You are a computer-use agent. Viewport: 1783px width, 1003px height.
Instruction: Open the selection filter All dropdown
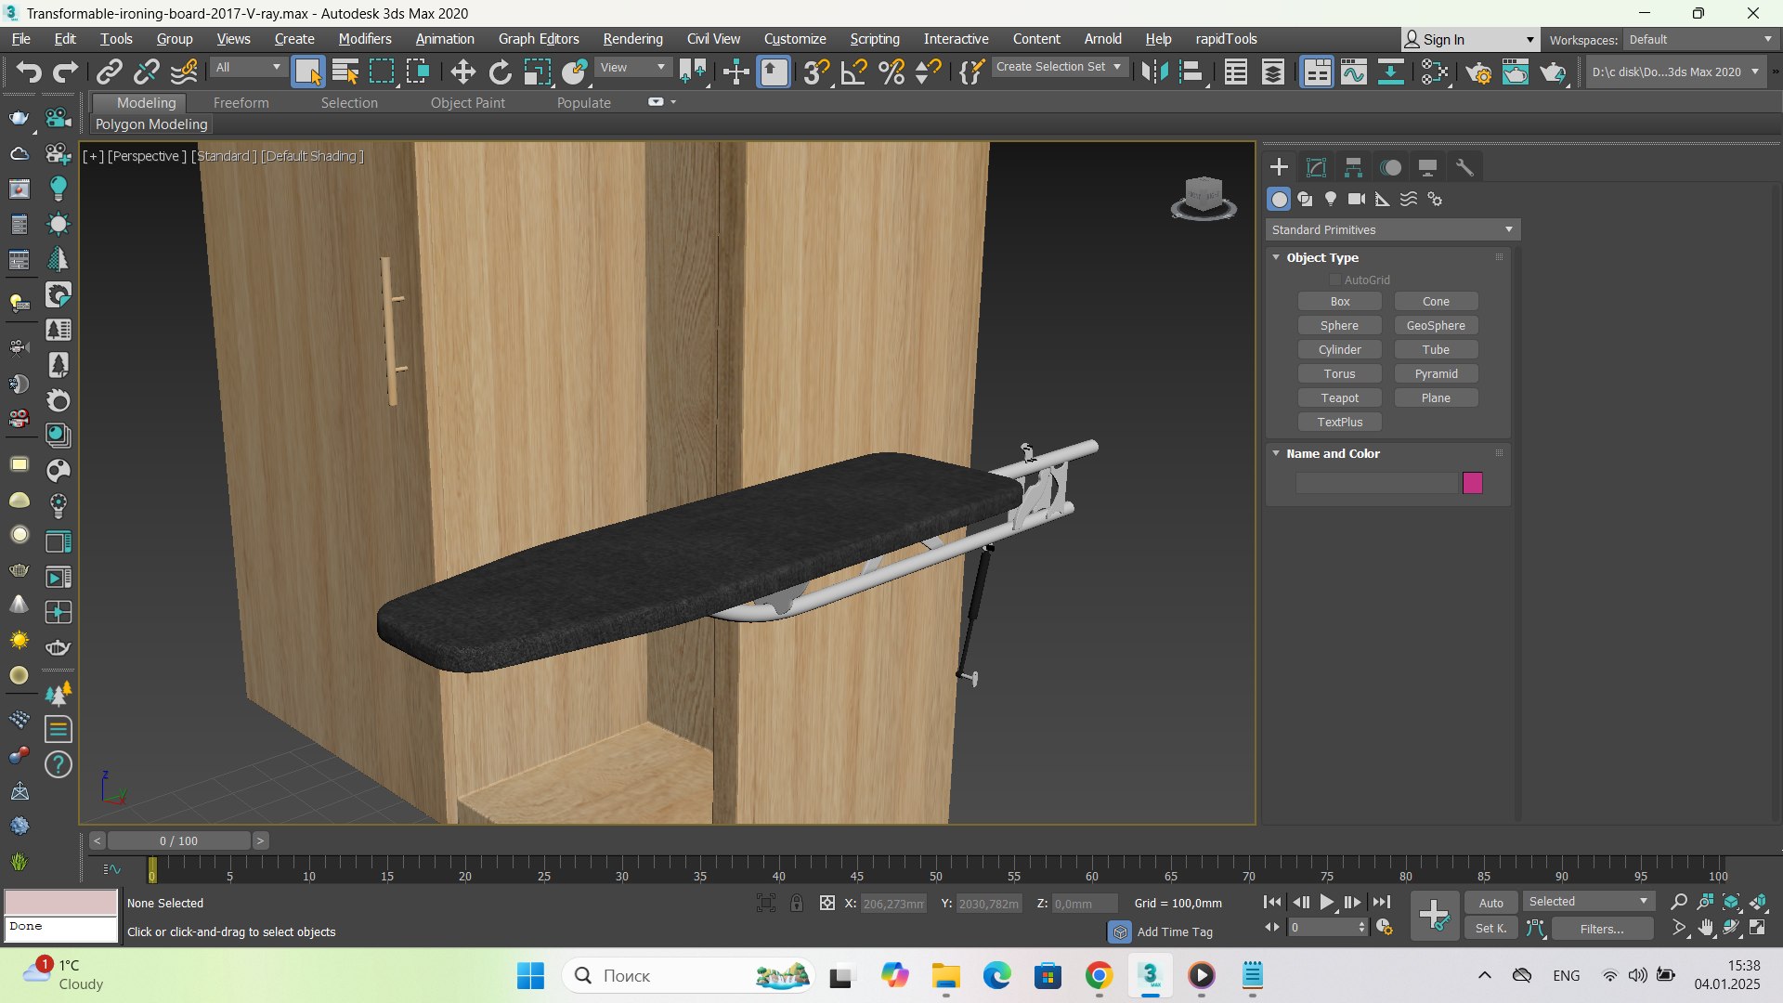248,68
